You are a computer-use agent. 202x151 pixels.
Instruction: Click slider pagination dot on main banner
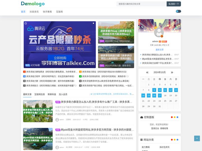(93, 23)
